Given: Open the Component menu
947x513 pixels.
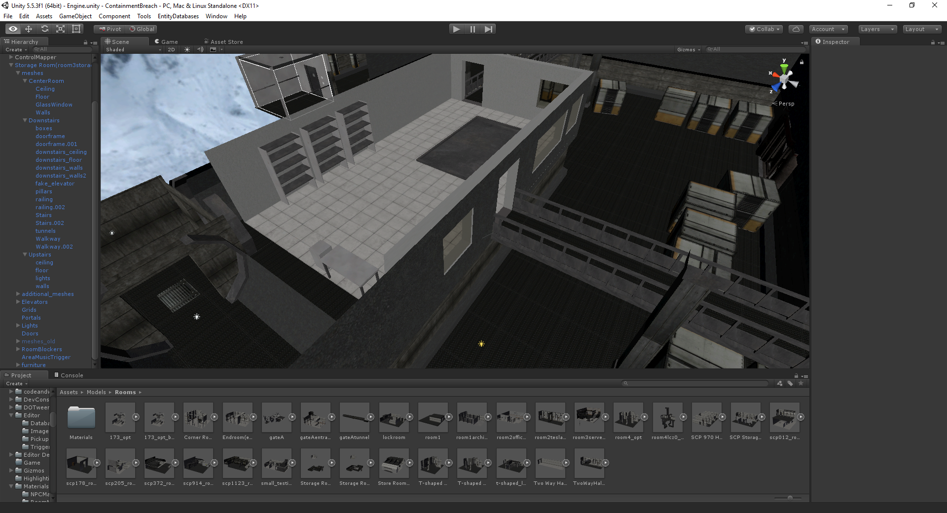Looking at the screenshot, I should click(114, 16).
